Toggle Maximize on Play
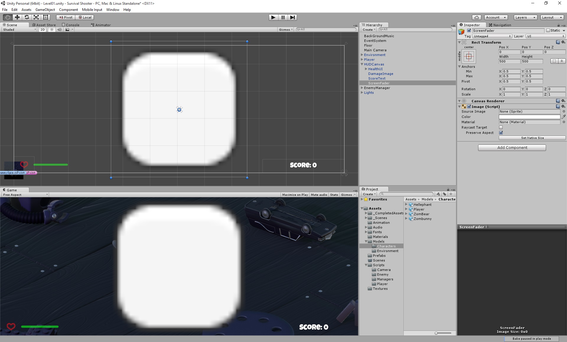The image size is (567, 342). coord(295,195)
